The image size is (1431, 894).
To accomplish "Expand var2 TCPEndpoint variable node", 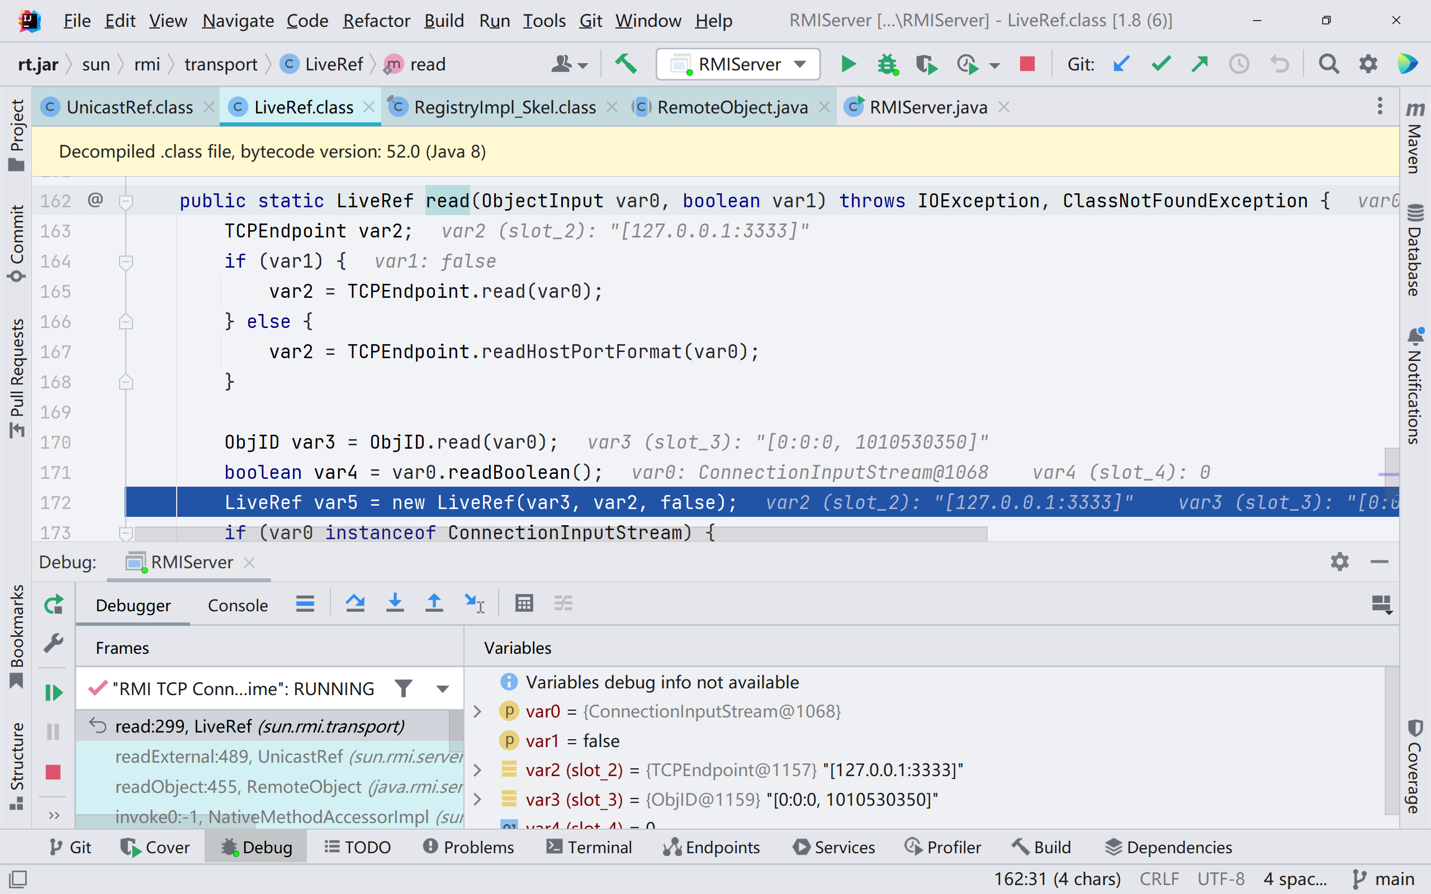I will pos(478,770).
